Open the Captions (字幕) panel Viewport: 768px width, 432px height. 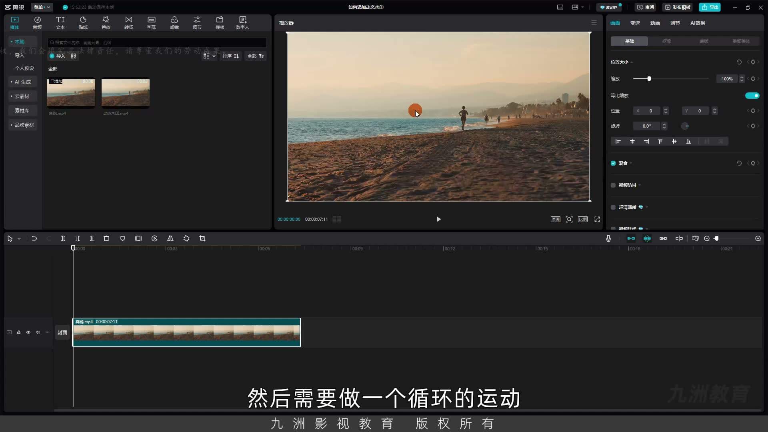tap(151, 23)
